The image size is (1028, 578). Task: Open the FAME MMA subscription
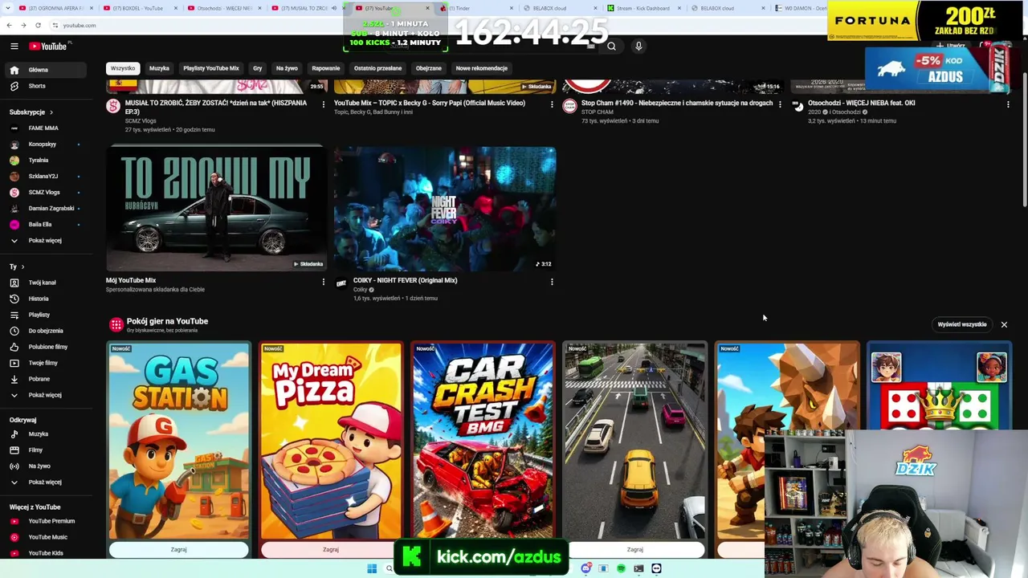tap(44, 128)
